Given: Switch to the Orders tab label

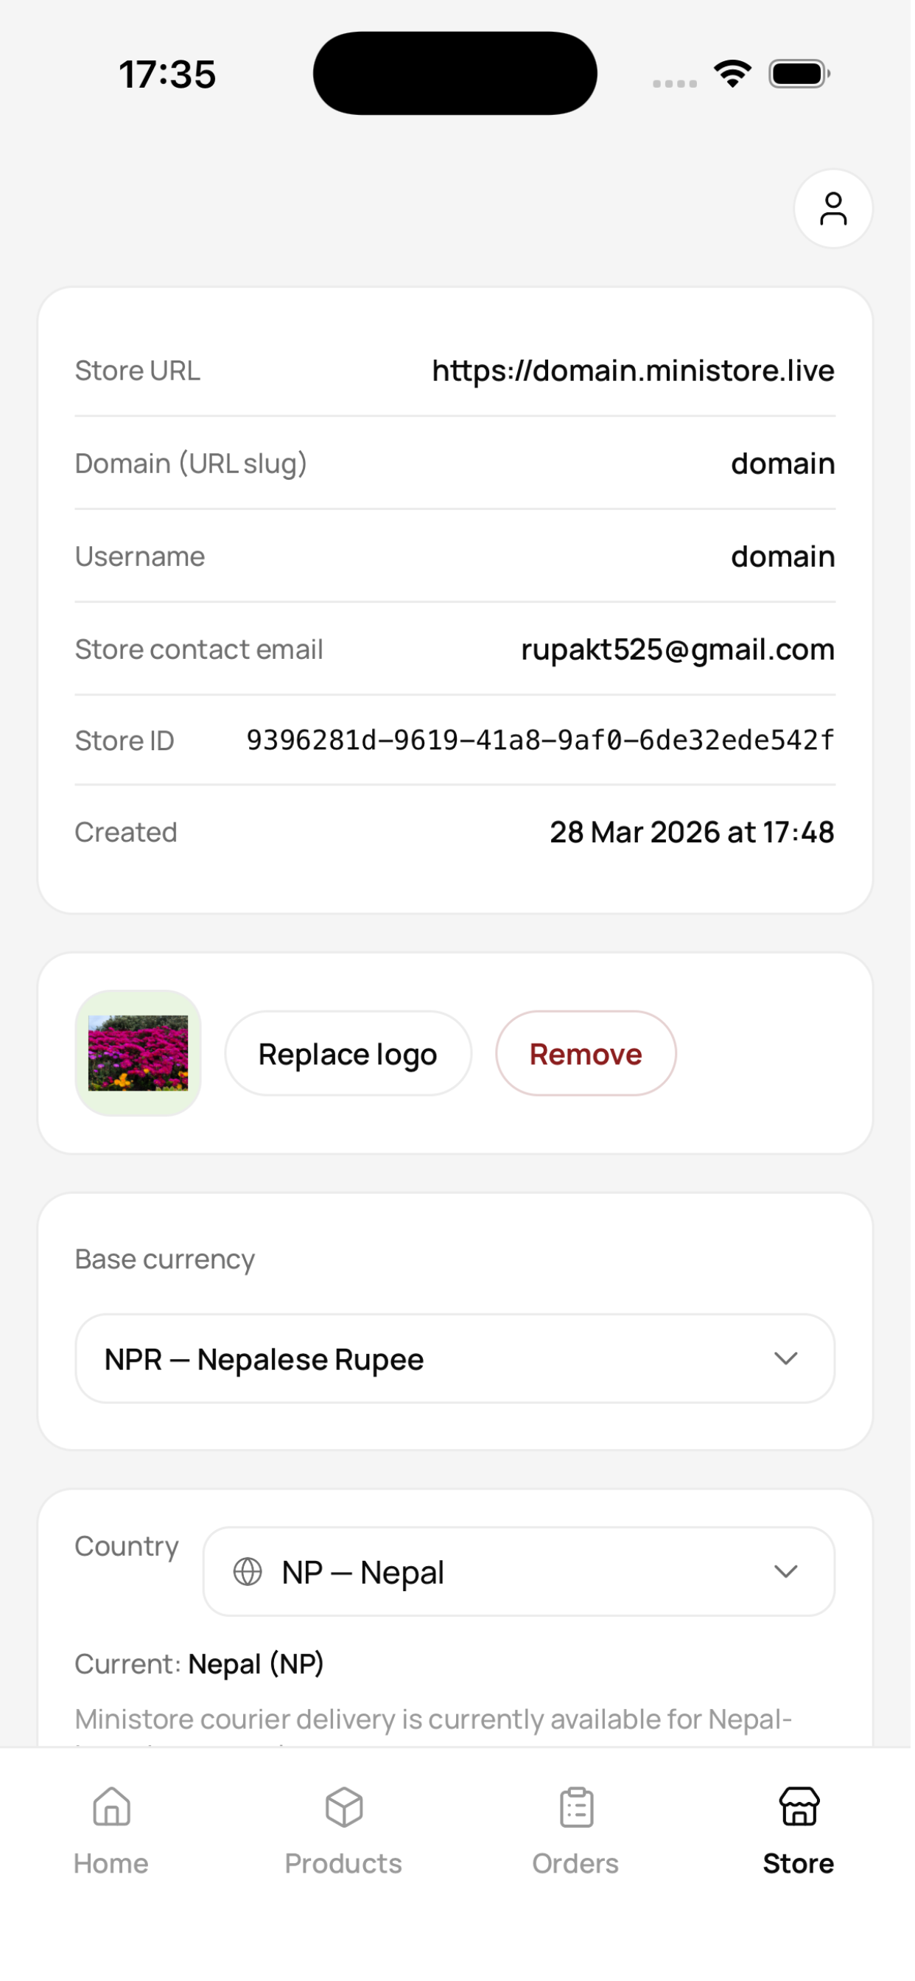Looking at the screenshot, I should click(x=578, y=1873).
